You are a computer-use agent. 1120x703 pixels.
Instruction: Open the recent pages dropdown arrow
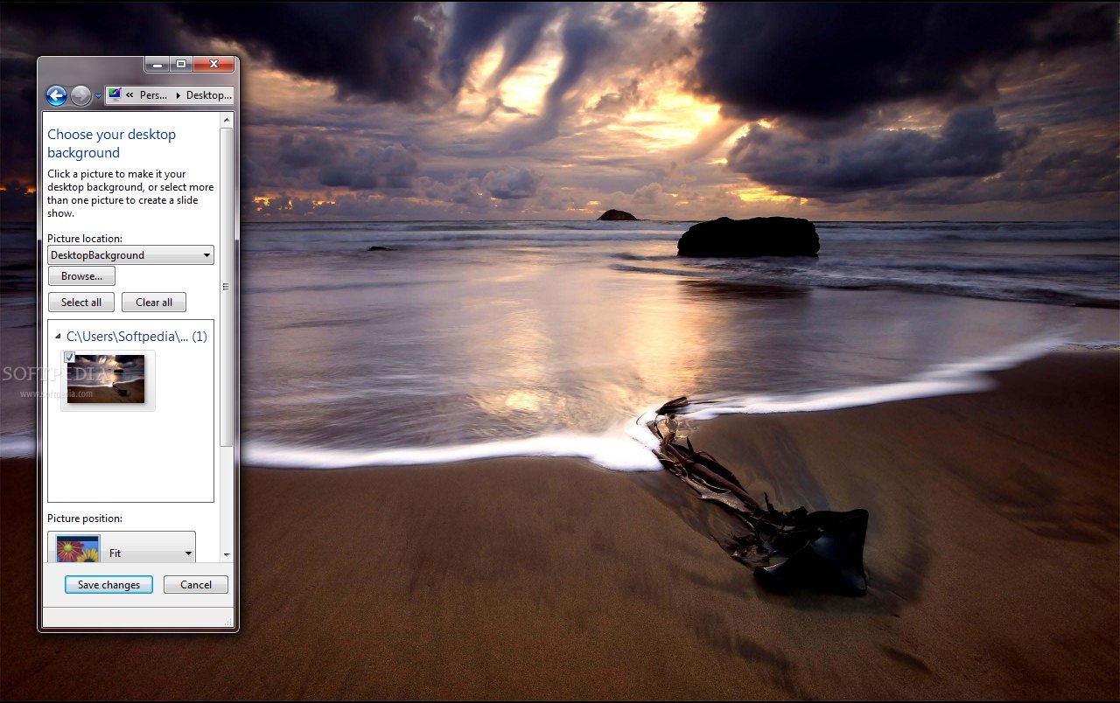click(98, 96)
